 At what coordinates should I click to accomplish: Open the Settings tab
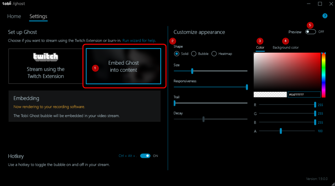click(x=38, y=16)
